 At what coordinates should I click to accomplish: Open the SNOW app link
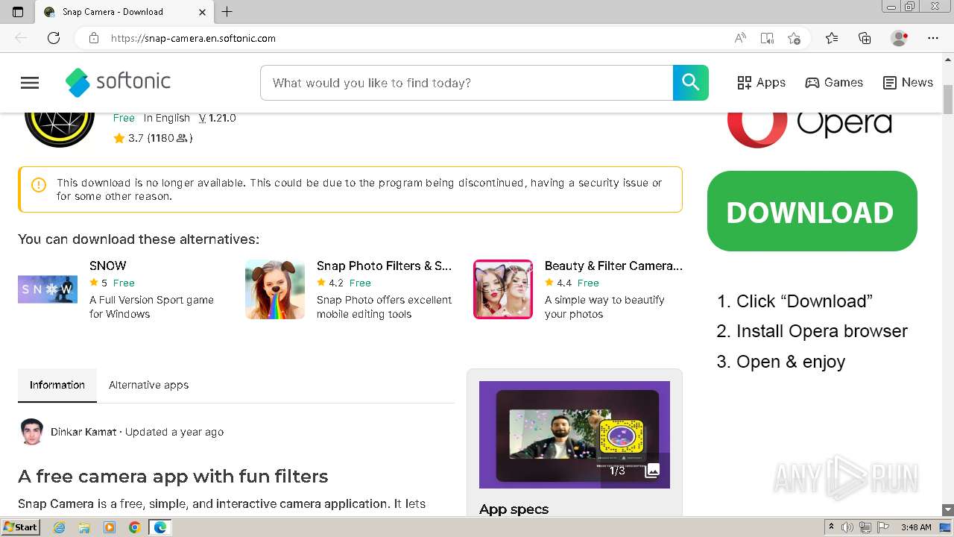pos(108,266)
